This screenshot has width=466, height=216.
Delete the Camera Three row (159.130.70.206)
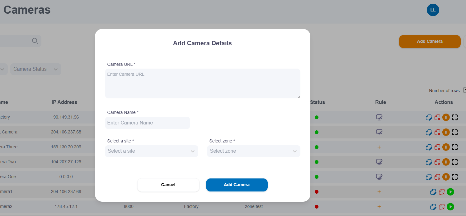click(x=437, y=147)
